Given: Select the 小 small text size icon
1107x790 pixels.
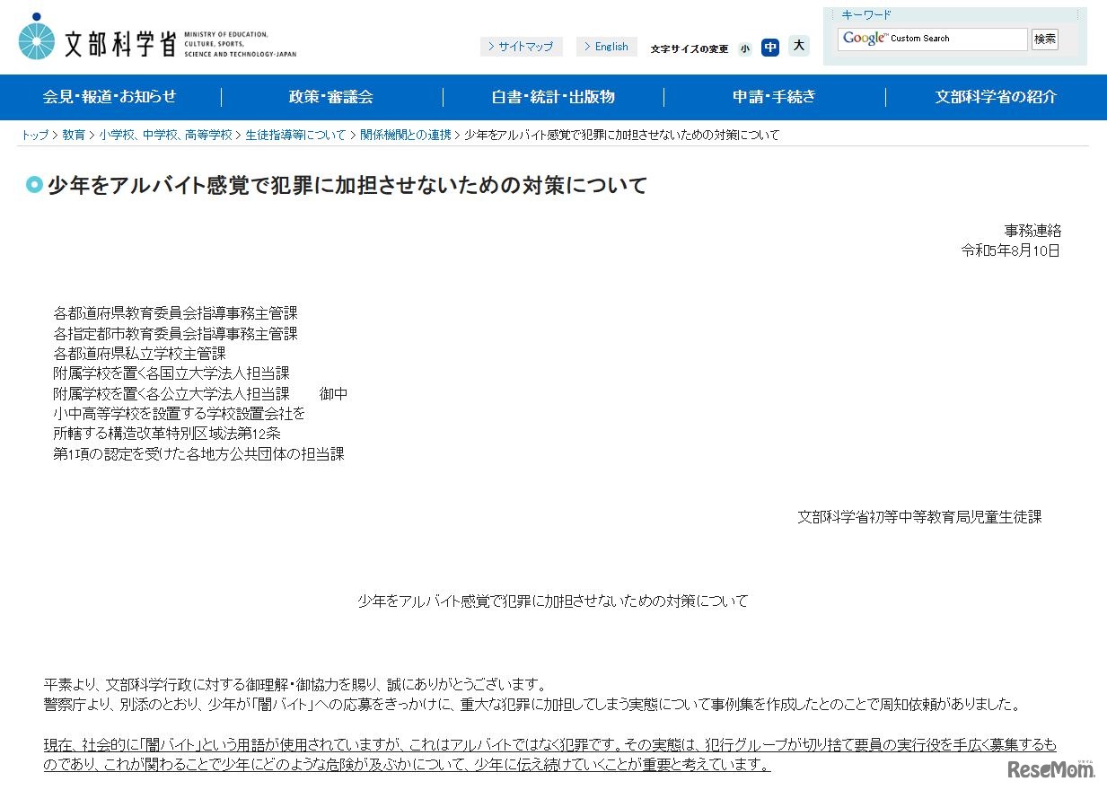Looking at the screenshot, I should click(745, 48).
